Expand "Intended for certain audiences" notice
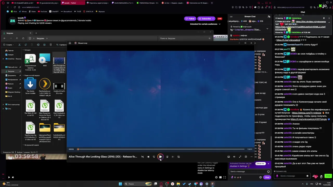The image size is (333, 187). click(205, 24)
